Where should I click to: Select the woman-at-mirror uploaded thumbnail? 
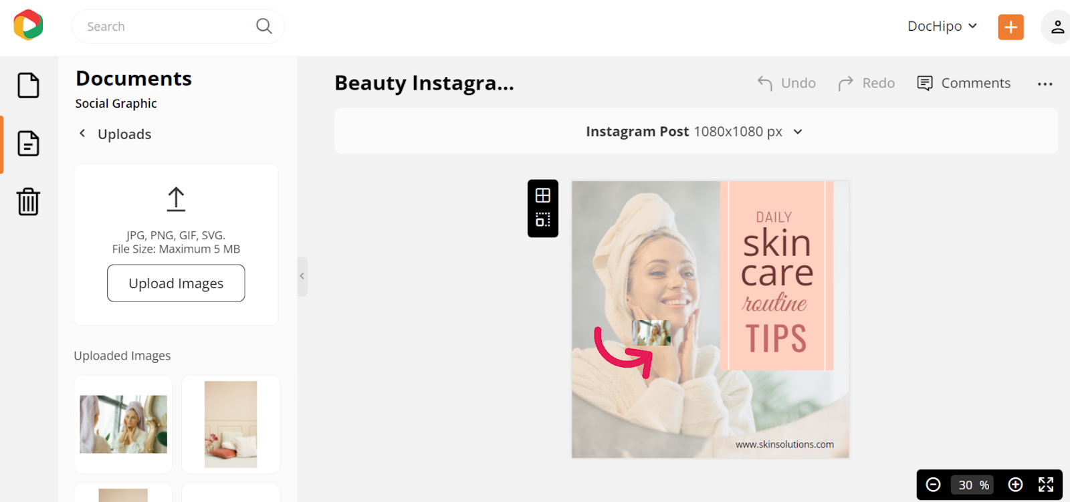tap(123, 424)
